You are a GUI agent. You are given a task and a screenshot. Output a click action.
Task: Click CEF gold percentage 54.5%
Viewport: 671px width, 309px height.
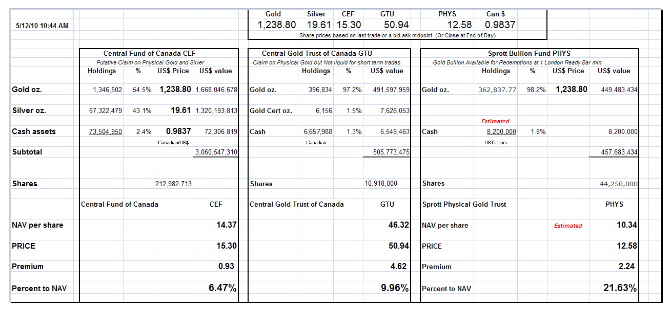click(x=142, y=90)
